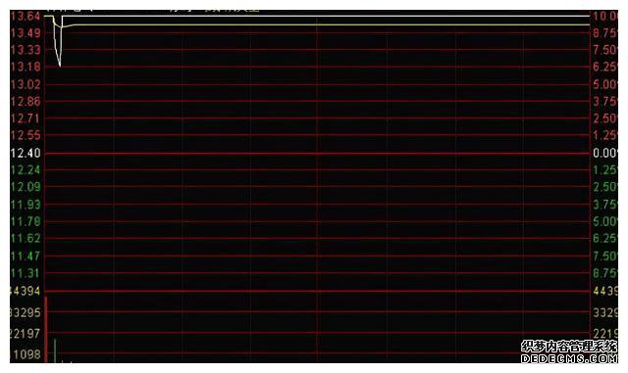628x373 pixels.
Task: Click the 12.40 previous close price label
Action: coord(26,153)
